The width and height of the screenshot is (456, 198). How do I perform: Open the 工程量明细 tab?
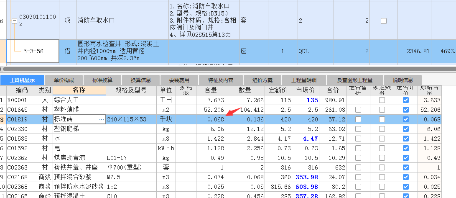tap(304, 80)
